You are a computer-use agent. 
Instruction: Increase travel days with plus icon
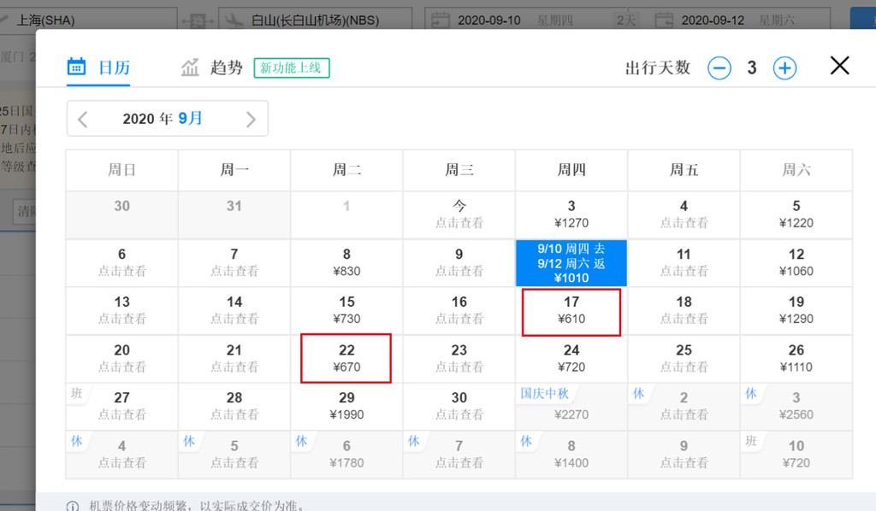(x=784, y=68)
